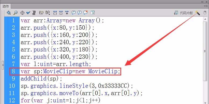209x104 pixels.
Task: Open Help via the question mark icon
Action: (205, 13)
